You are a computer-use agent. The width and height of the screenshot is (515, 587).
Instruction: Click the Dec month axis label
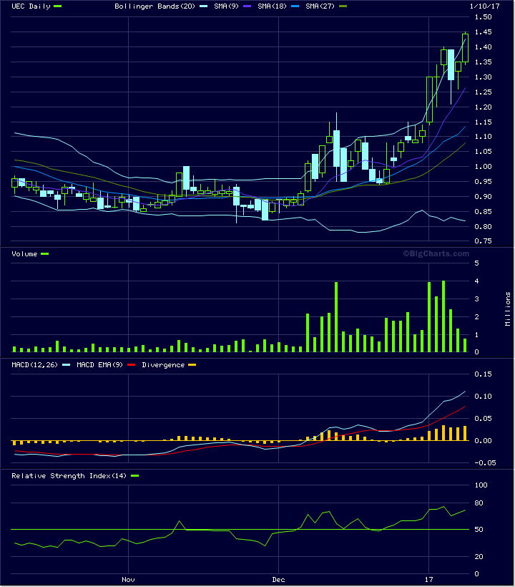279,580
